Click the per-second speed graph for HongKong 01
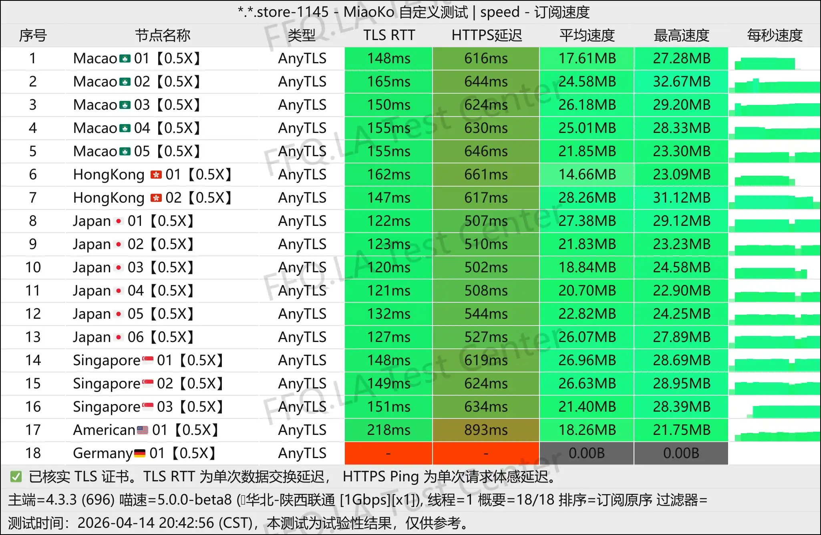 click(x=765, y=180)
